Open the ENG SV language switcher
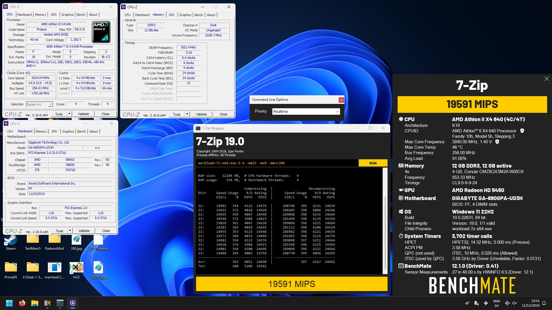 497,303
